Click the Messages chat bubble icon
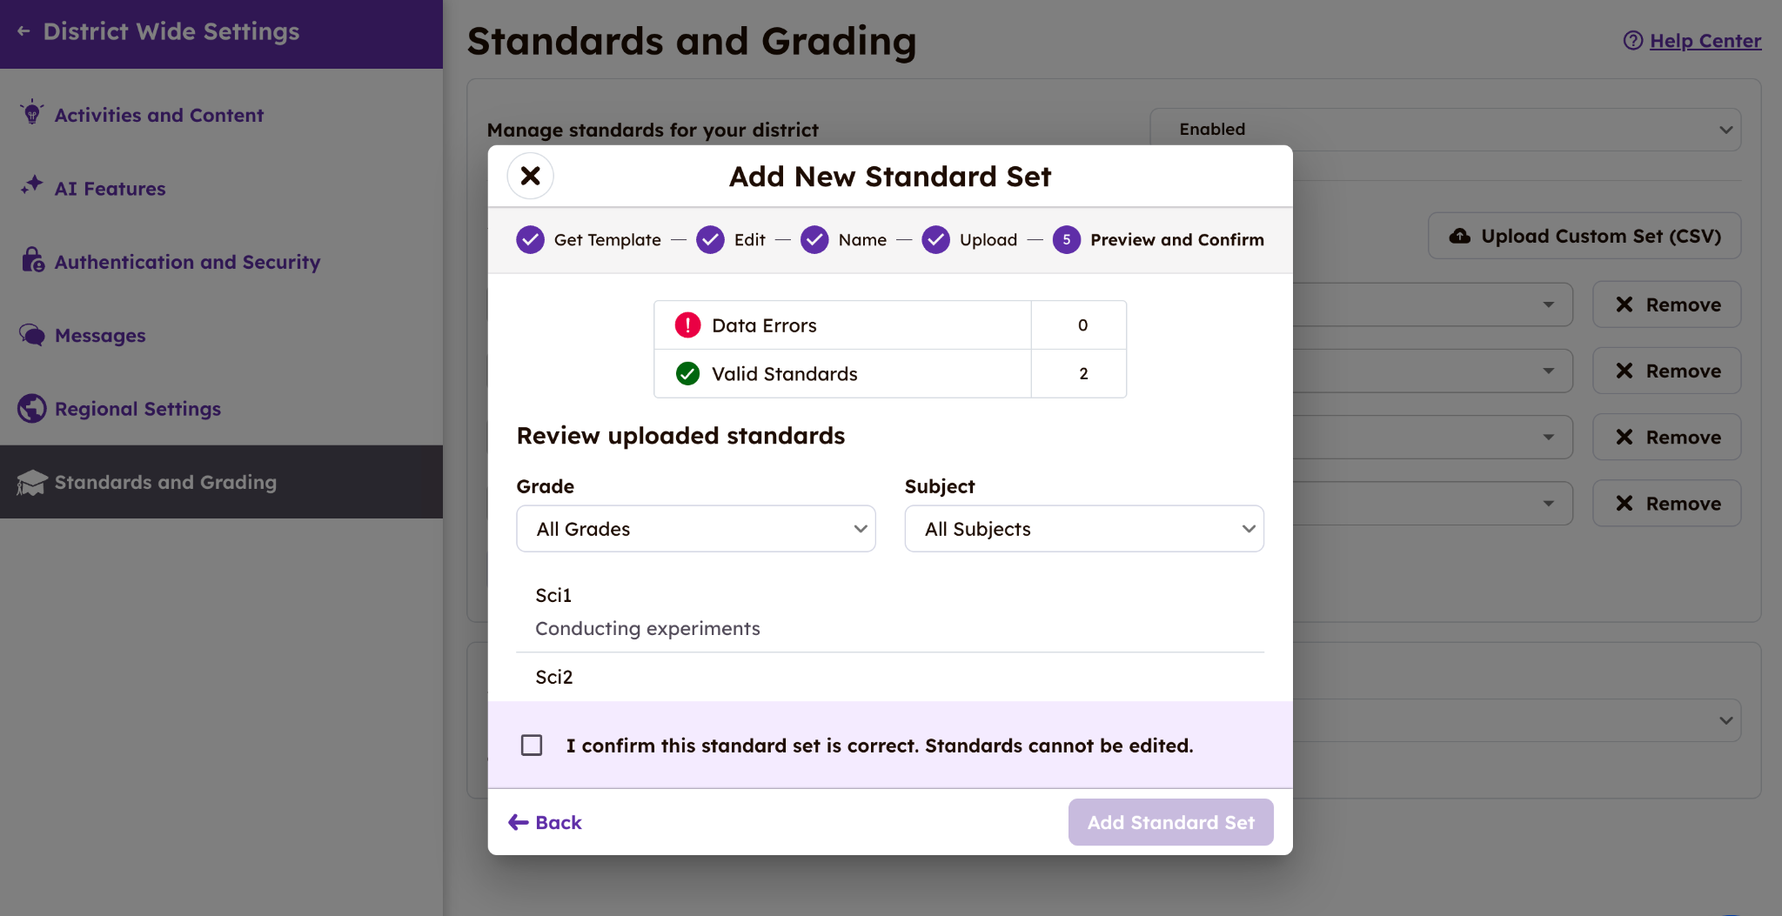The width and height of the screenshot is (1782, 916). (x=32, y=335)
